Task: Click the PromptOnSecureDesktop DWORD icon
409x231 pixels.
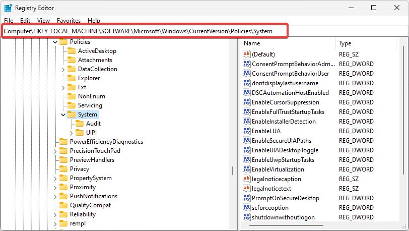Action: pyautogui.click(x=246, y=198)
